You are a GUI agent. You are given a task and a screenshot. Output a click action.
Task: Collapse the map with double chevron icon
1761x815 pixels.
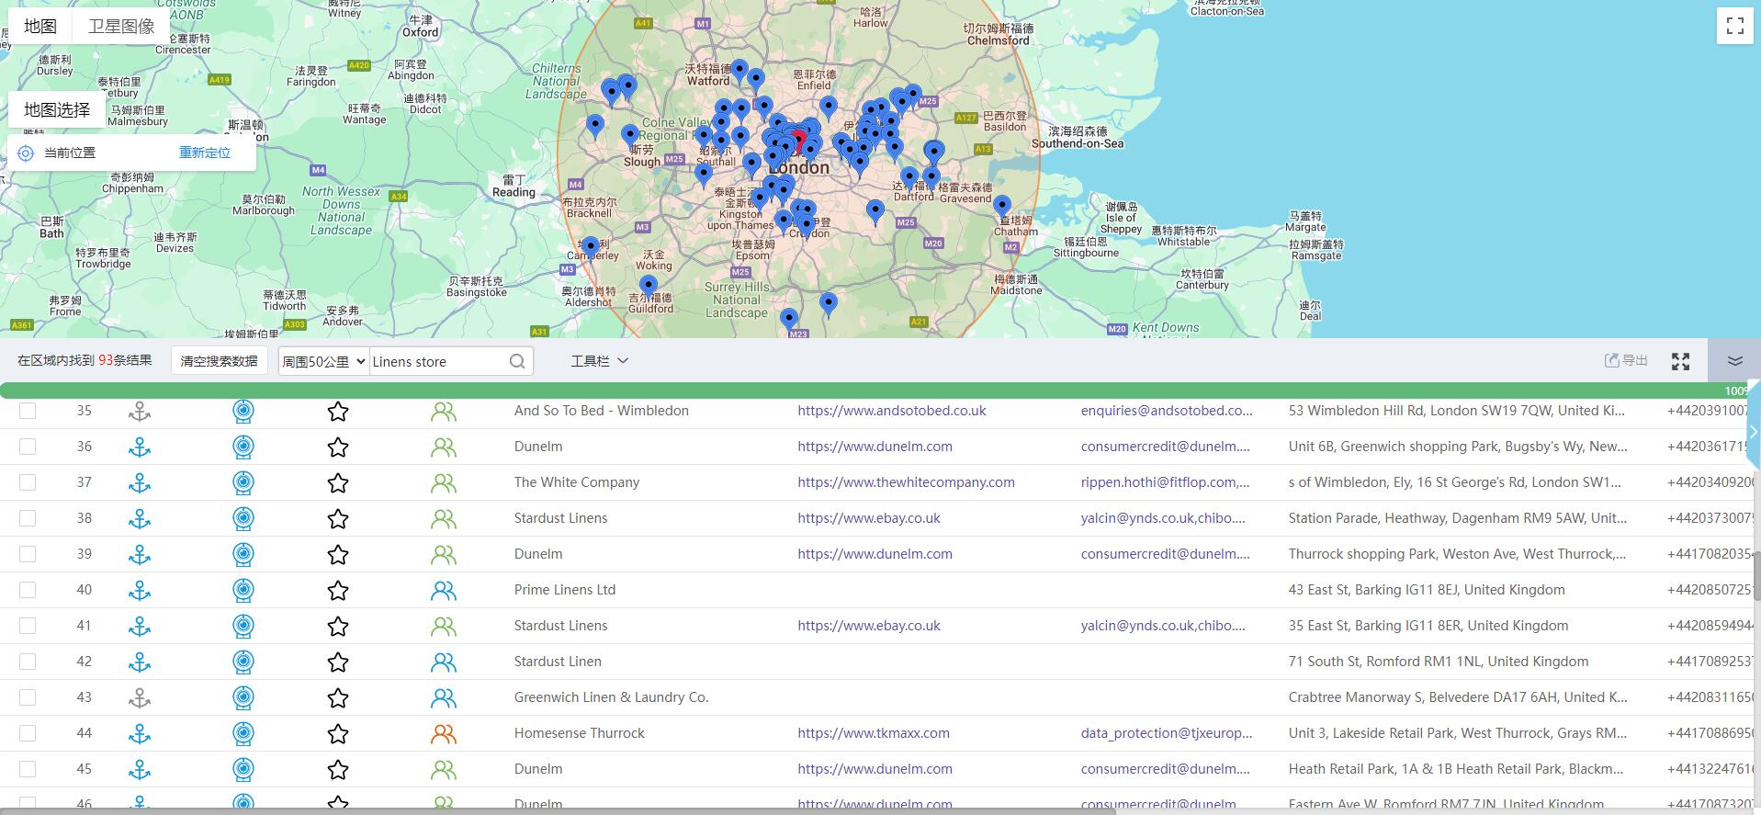1734,360
